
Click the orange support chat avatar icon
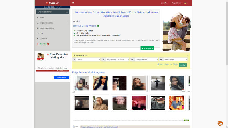[x=220, y=123]
